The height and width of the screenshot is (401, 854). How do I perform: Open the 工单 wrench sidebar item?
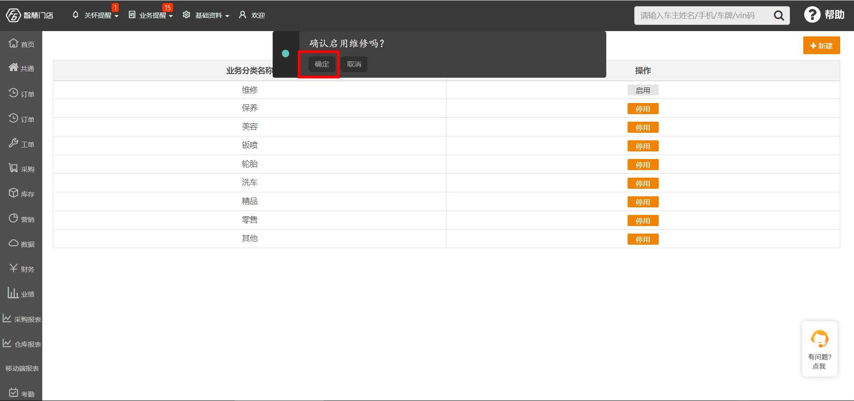(x=21, y=144)
